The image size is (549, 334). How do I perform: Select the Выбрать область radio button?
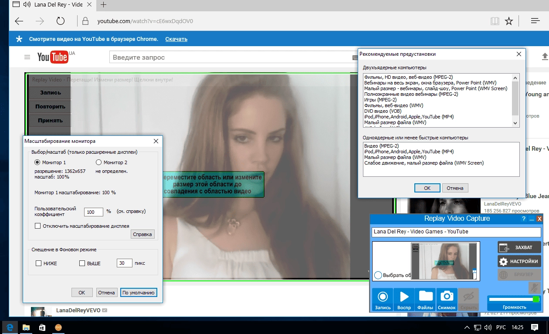click(378, 275)
